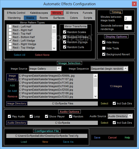139x149 pixels.
Task: Click Select None mirror patterns
Action: [42, 55]
